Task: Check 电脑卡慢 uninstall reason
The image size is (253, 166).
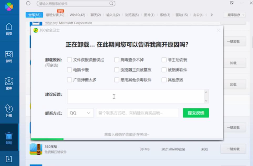Action: 69,70
